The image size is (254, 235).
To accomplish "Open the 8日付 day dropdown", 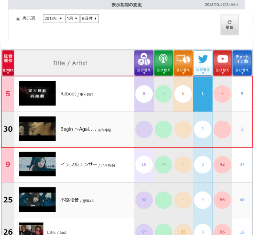I will (89, 18).
